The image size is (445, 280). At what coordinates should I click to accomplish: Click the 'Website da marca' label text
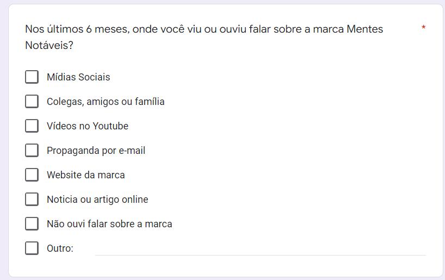tap(85, 175)
